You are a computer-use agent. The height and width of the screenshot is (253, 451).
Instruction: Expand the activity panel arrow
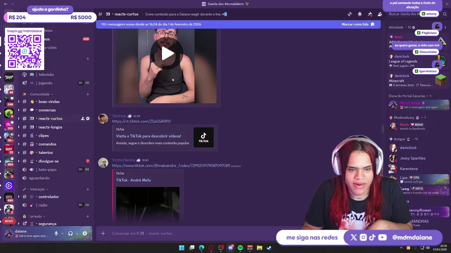[x=445, y=27]
